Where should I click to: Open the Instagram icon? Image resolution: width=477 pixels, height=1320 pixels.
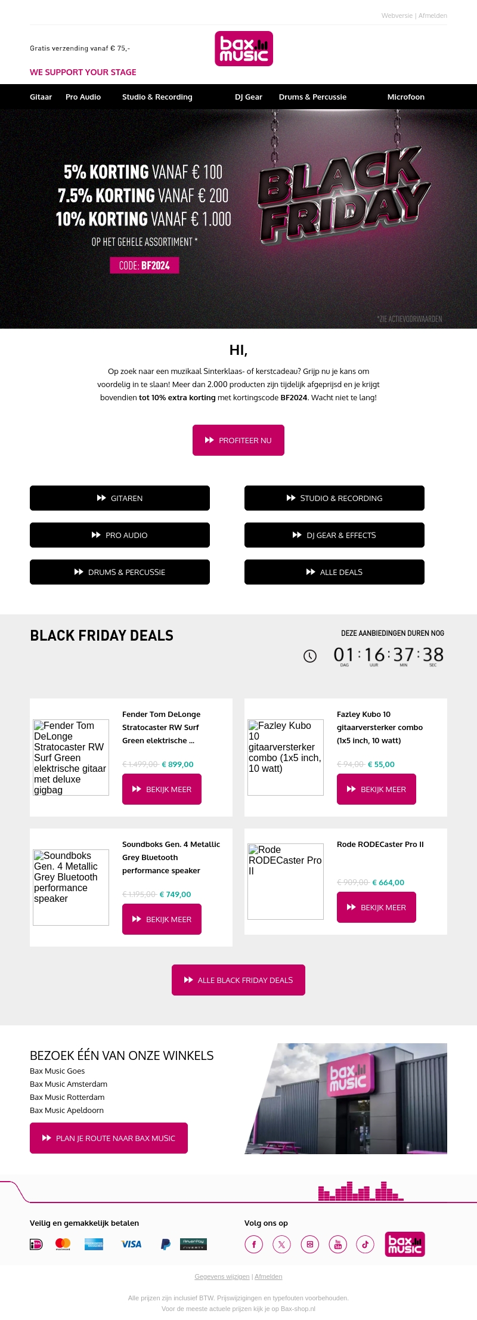pyautogui.click(x=310, y=1244)
